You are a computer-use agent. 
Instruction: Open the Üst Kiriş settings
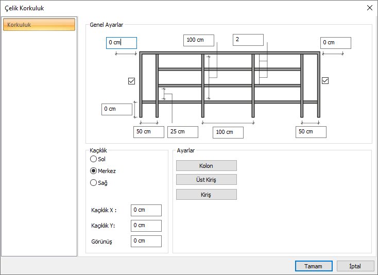coord(206,180)
